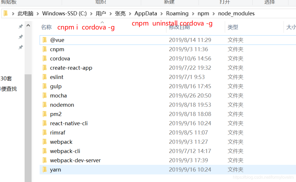This screenshot has width=296, height=182.
Task: Go to Roaming breadcrumb
Action: click(x=177, y=14)
